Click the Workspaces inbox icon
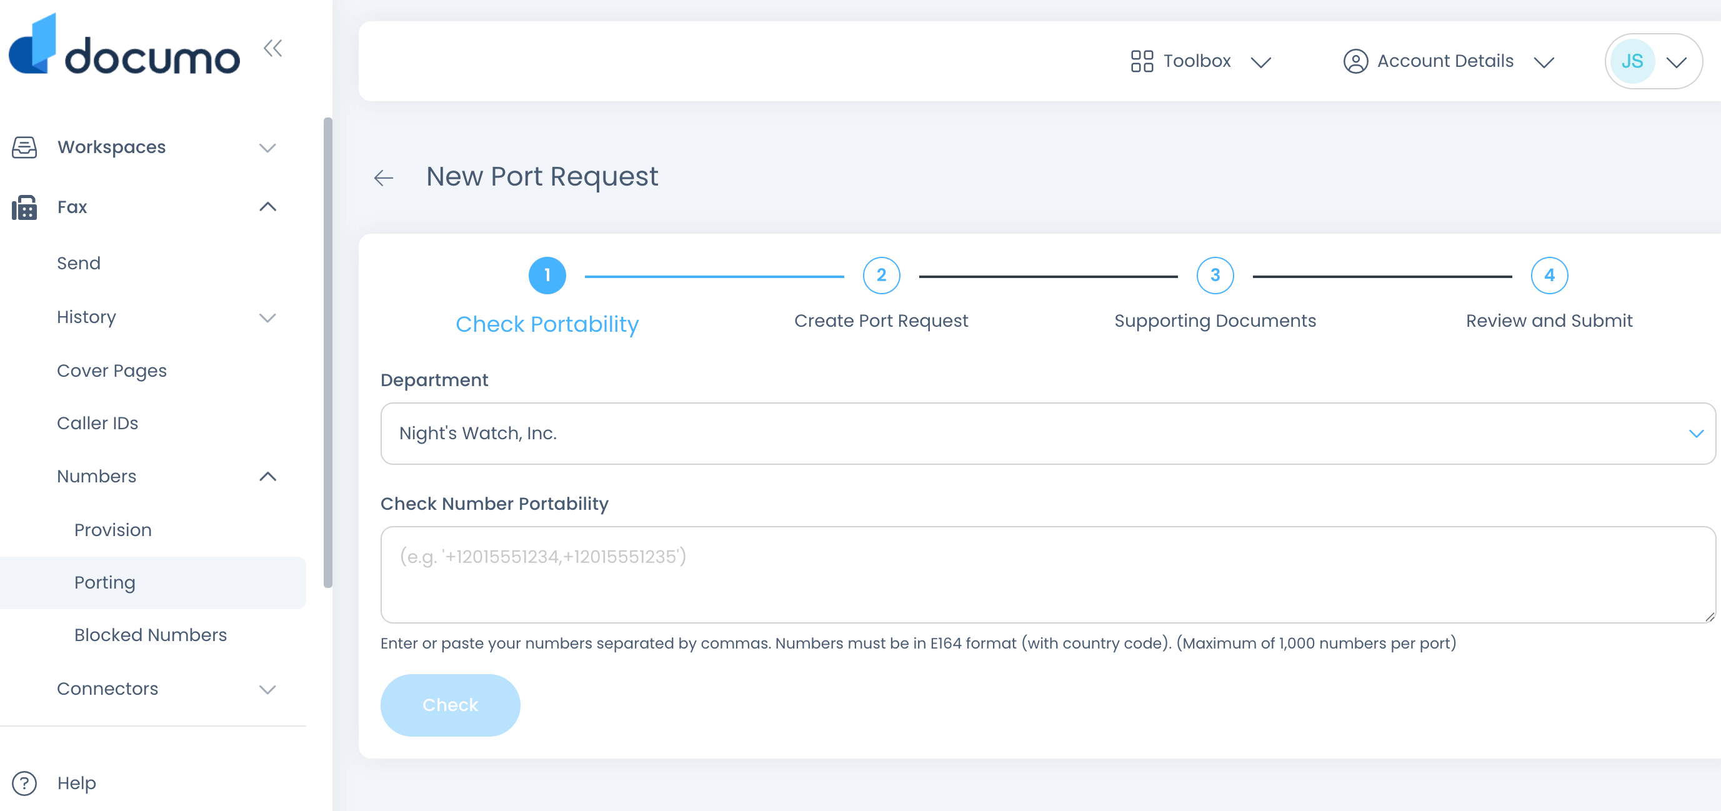This screenshot has width=1721, height=811. click(25, 147)
